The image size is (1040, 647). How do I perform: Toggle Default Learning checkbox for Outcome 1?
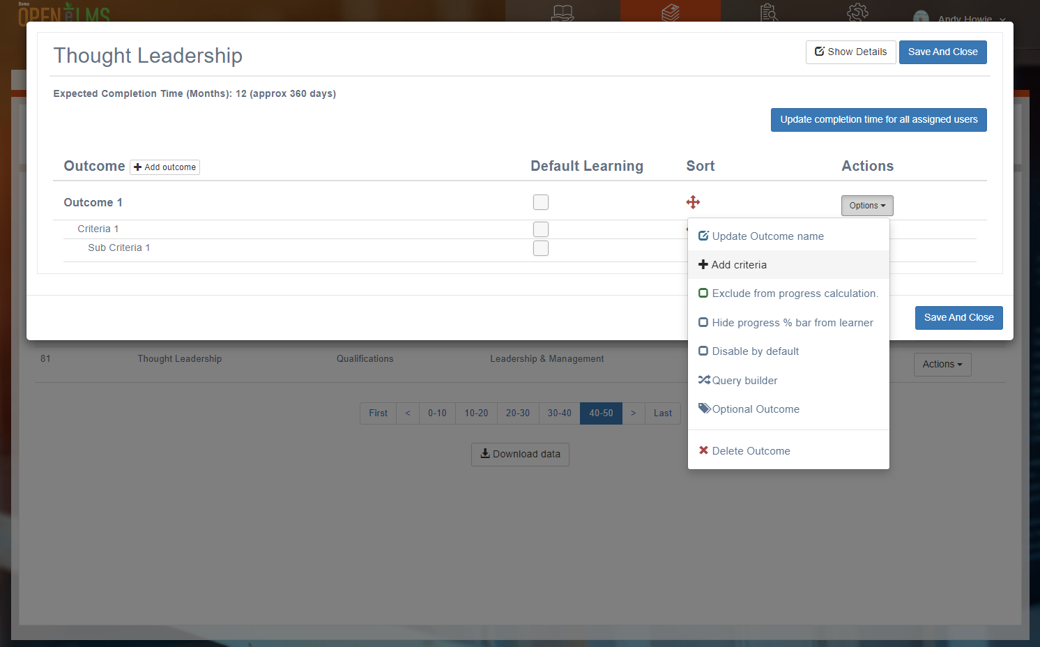[x=541, y=202]
